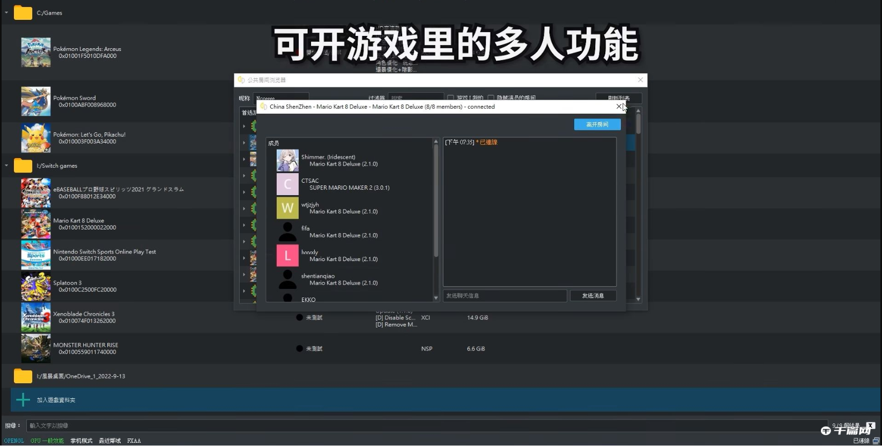Toggle OPENGL graphics API in status bar

coord(14,441)
